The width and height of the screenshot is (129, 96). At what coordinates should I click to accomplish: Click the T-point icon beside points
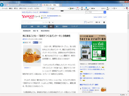[x=42, y=18]
